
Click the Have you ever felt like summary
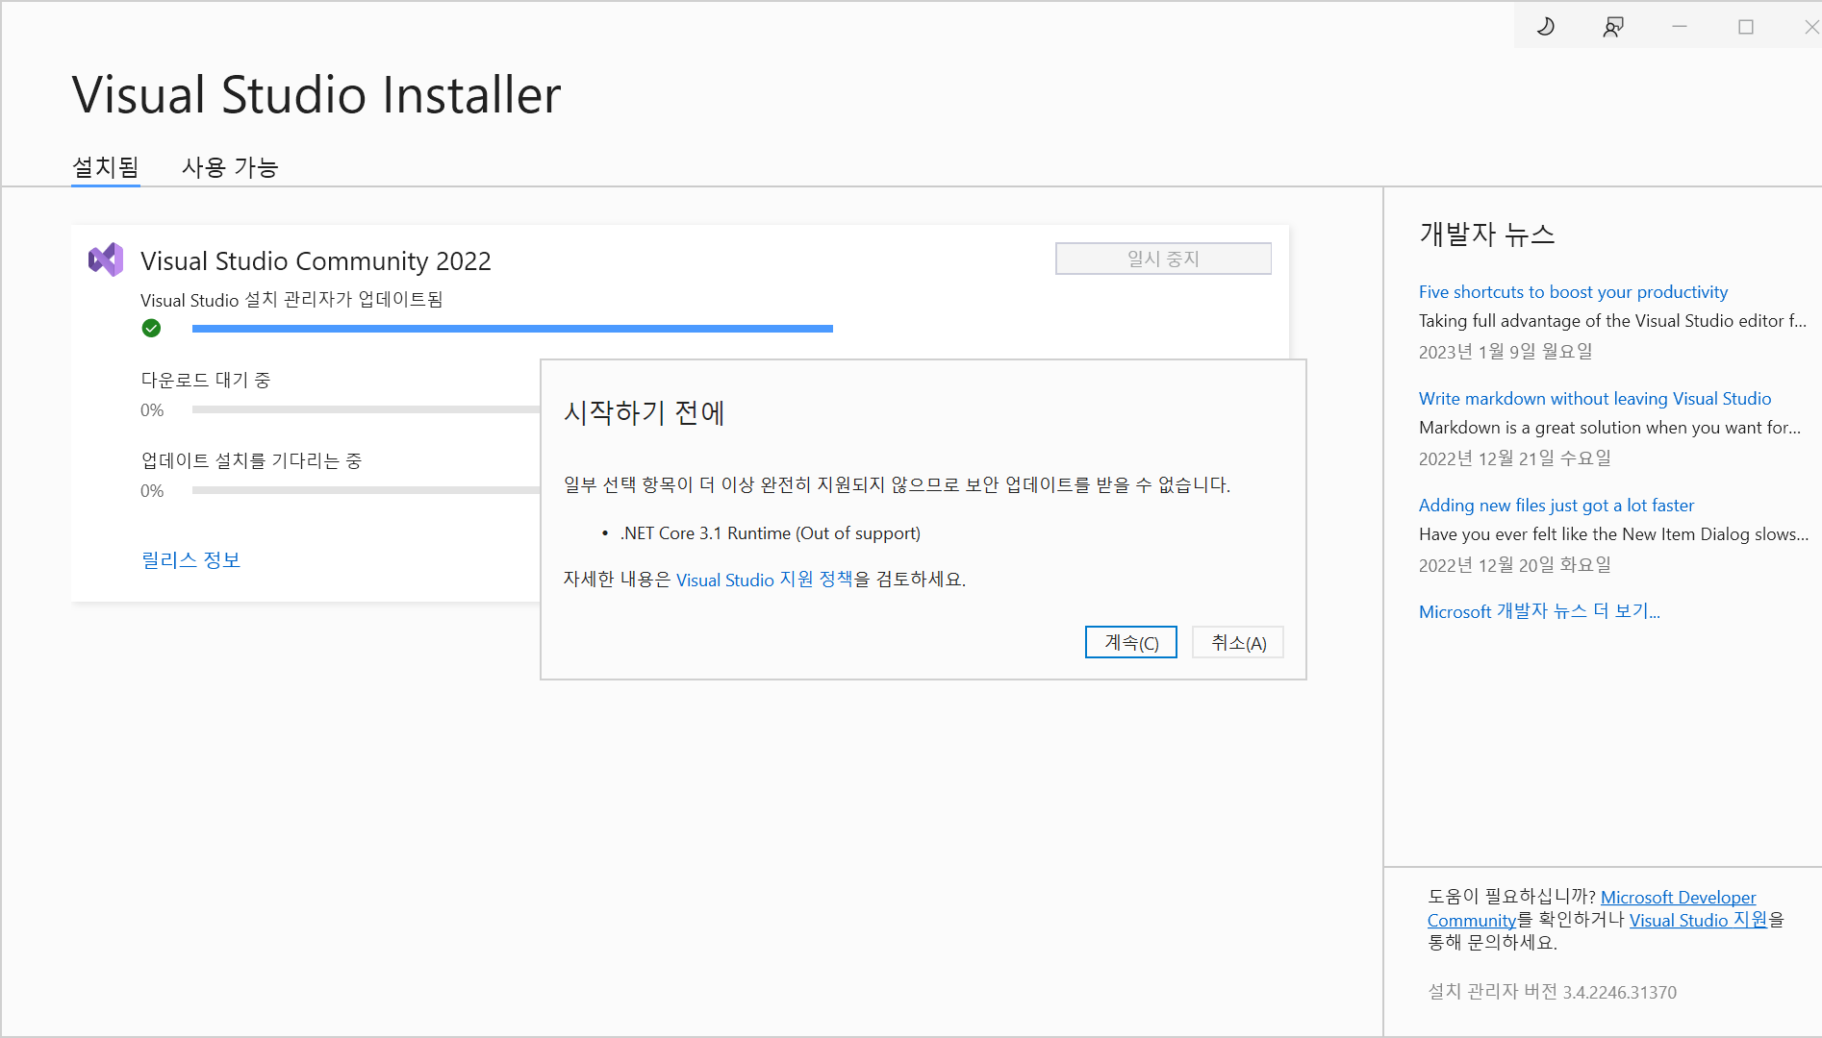pyautogui.click(x=1613, y=533)
